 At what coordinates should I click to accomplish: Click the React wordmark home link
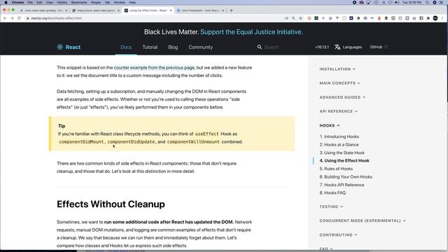(x=73, y=47)
